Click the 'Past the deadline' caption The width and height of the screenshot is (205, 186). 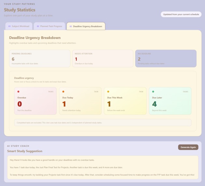click(24, 110)
